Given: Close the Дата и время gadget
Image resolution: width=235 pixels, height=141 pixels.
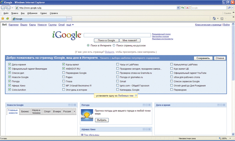Looking at the screenshot, I should (224, 105).
